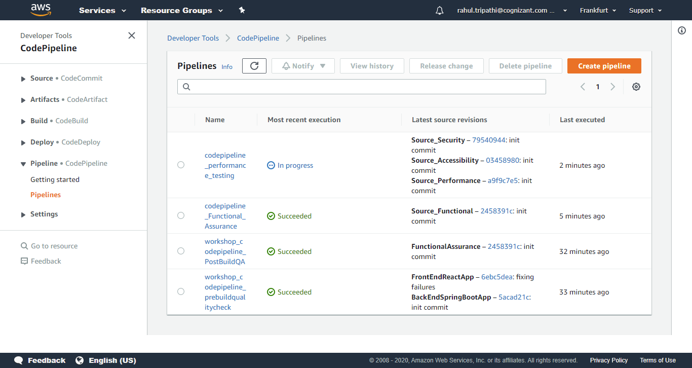
Task: Select codepipeline_performance_testing radio button
Action: click(181, 165)
